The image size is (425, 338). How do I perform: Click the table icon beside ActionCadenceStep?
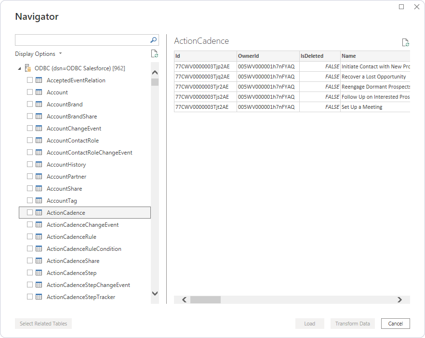[x=39, y=273]
